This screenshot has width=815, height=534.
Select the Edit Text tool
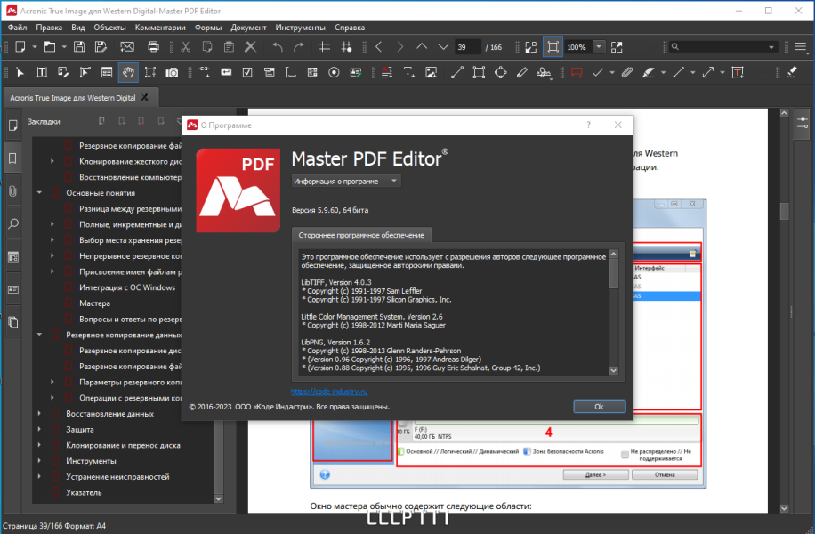pos(42,72)
